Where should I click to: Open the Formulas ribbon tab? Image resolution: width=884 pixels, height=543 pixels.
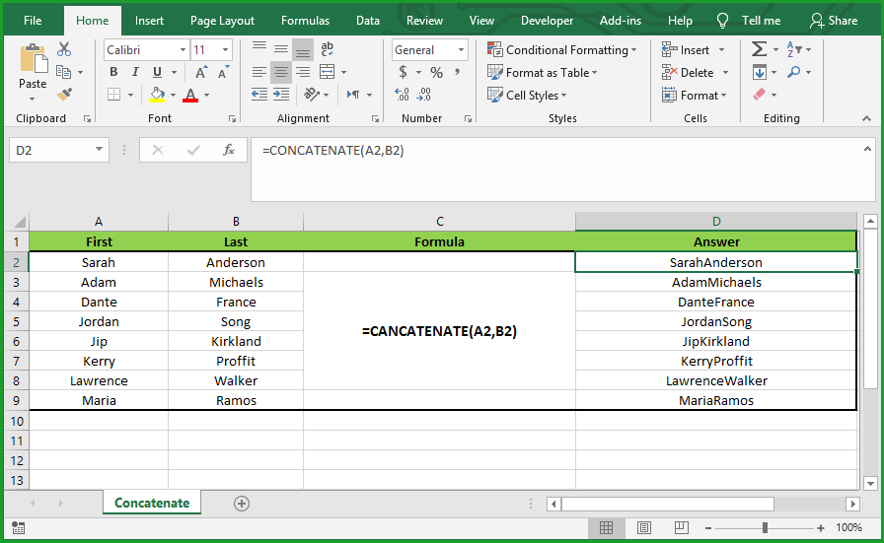(305, 21)
